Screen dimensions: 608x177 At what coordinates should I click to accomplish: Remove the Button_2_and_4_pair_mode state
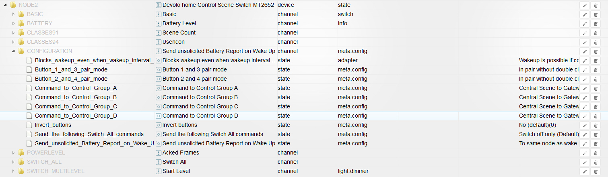tap(596, 79)
